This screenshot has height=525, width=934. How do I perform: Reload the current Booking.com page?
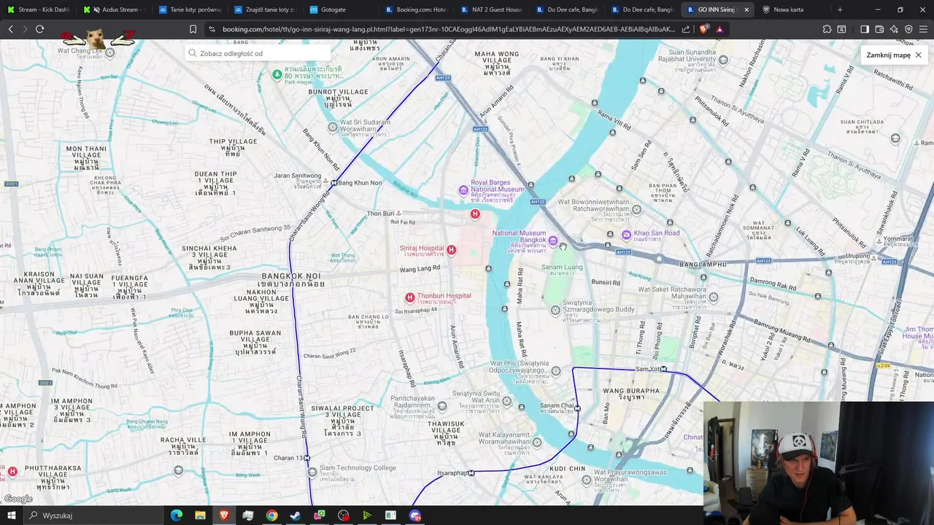39,29
